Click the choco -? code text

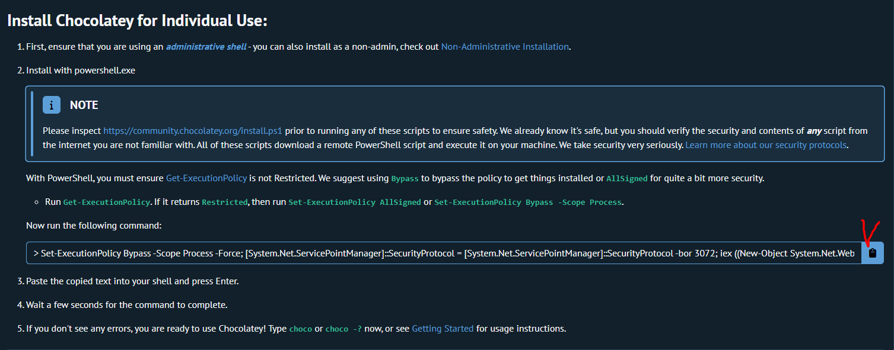pos(344,329)
